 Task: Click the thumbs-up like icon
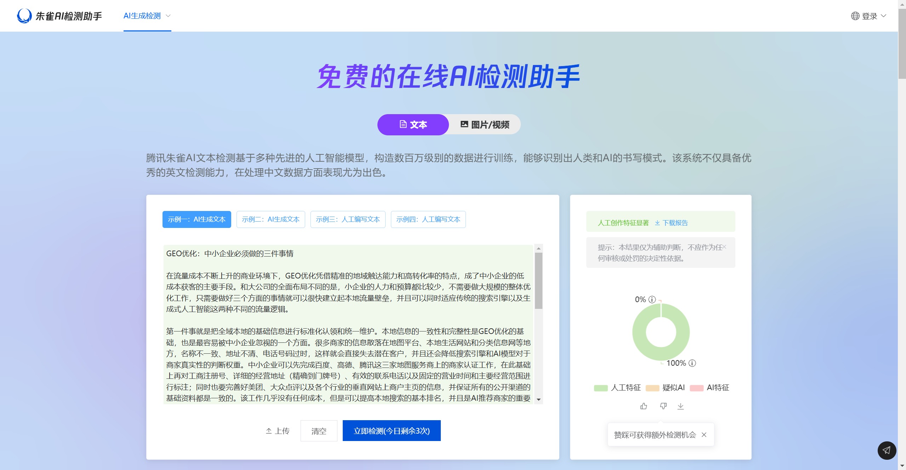pyautogui.click(x=644, y=406)
